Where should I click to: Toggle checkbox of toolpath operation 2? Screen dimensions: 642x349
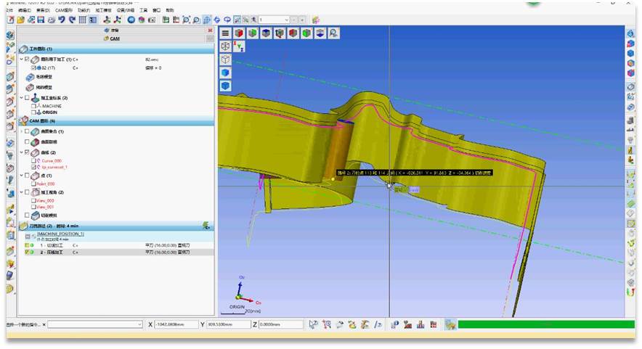coord(27,252)
